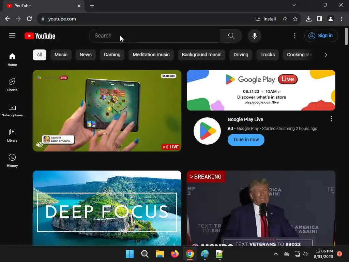Go back in Chrome
The image size is (349, 262).
pos(7,19)
